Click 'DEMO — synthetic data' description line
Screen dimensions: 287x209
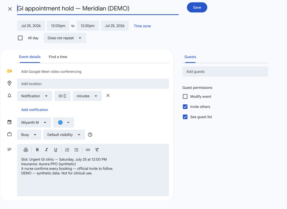click(57, 173)
